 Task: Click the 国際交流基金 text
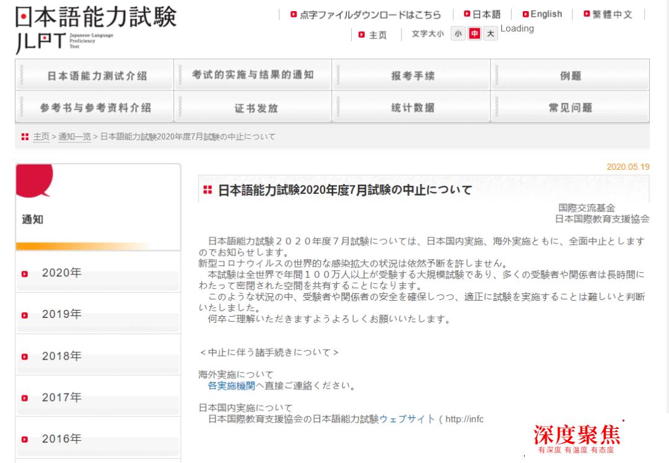pos(587,208)
